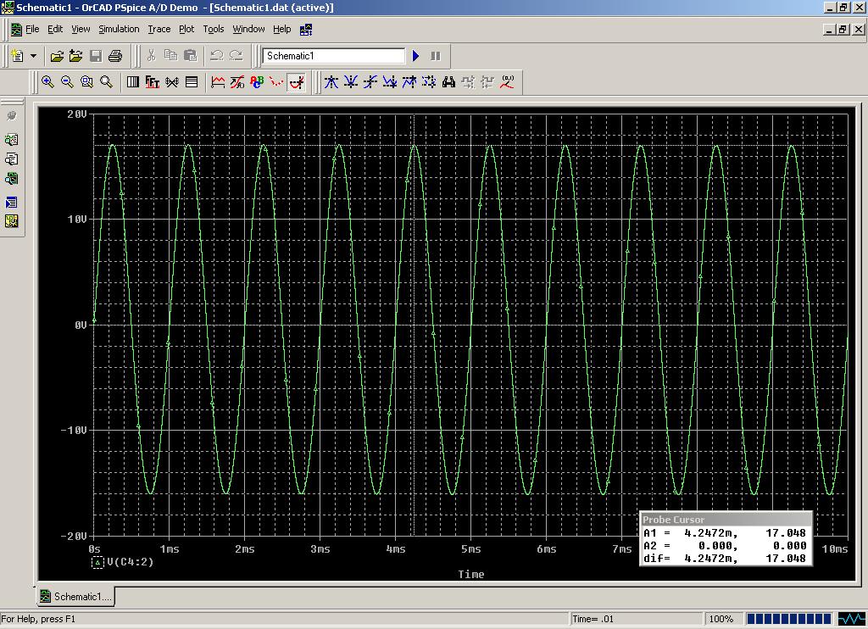
Task: Open the Edit menu
Action: [x=55, y=29]
